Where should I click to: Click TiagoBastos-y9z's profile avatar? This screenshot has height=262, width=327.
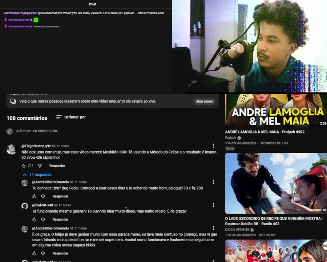tap(11, 149)
